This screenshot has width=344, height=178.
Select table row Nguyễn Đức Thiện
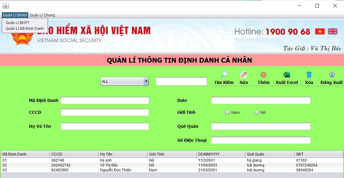tap(172, 170)
